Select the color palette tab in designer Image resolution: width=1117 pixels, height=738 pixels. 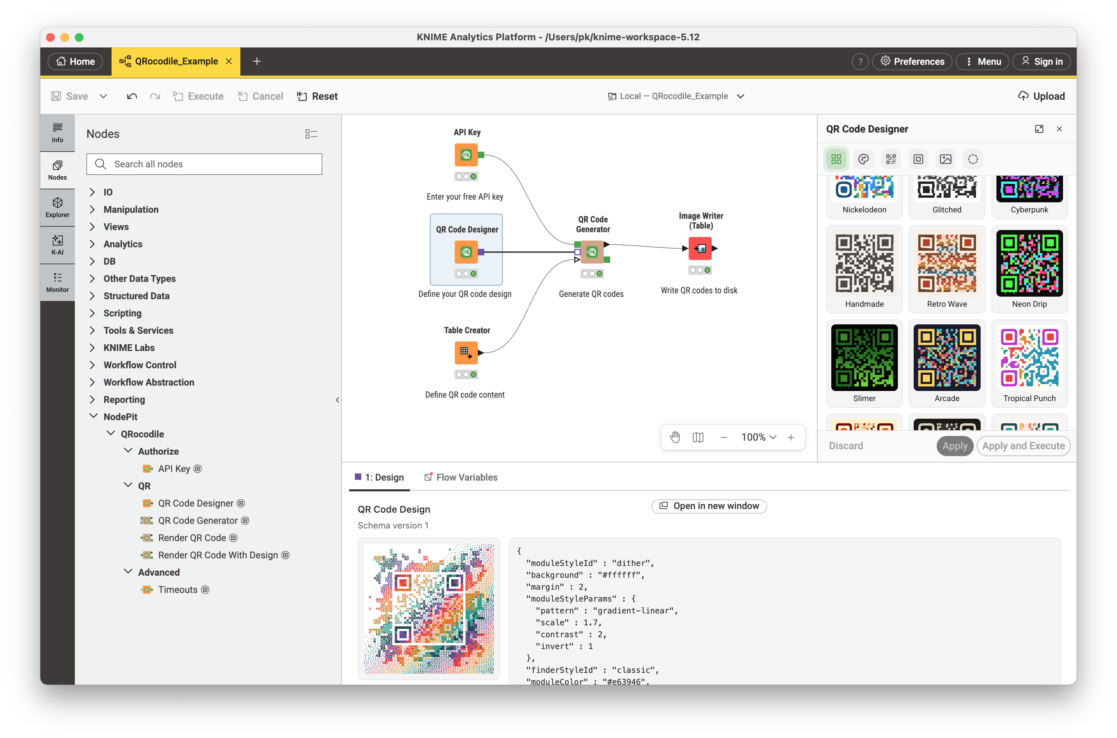(x=863, y=159)
